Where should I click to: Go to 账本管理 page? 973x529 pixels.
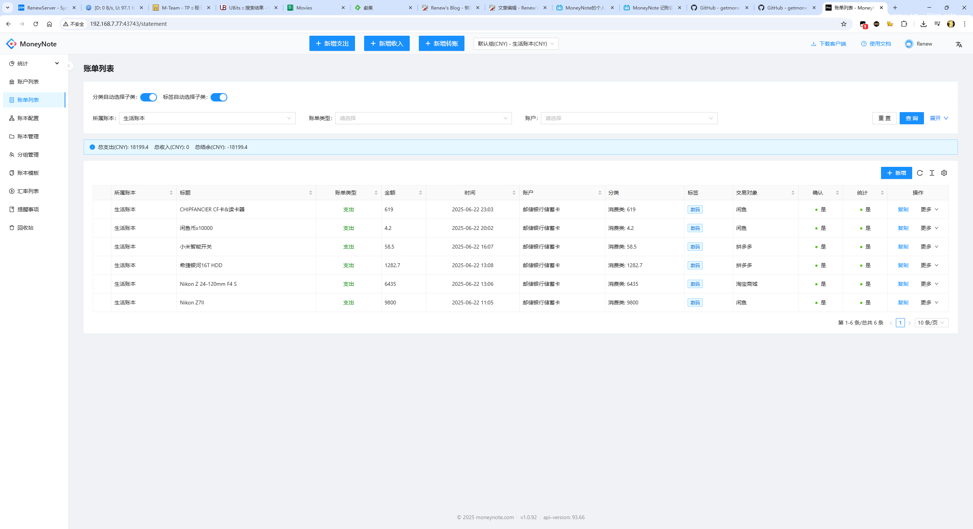point(34,136)
